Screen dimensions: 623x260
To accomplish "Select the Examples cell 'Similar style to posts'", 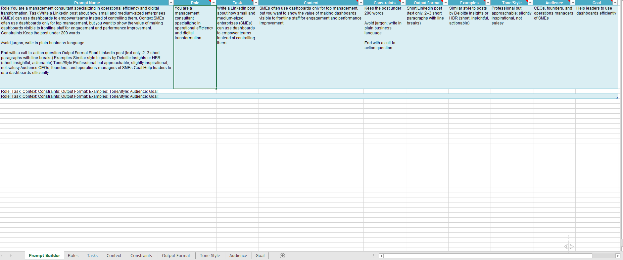I will [469, 47].
